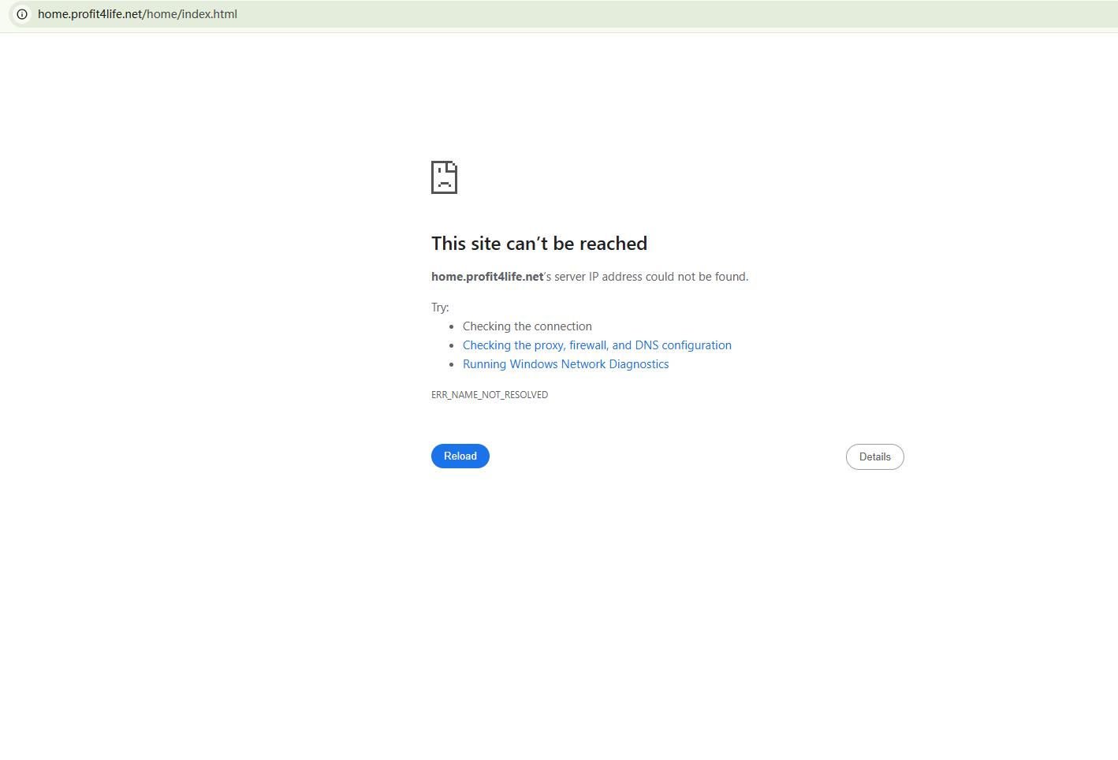
Task: Click the heading 'This site can't be reached'
Action: pyautogui.click(x=539, y=244)
